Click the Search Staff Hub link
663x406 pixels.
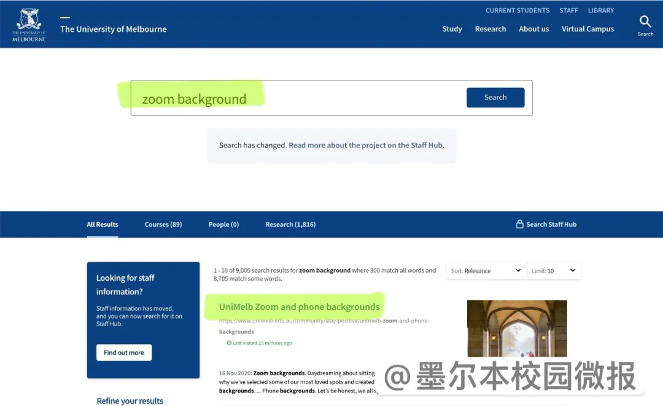click(551, 225)
